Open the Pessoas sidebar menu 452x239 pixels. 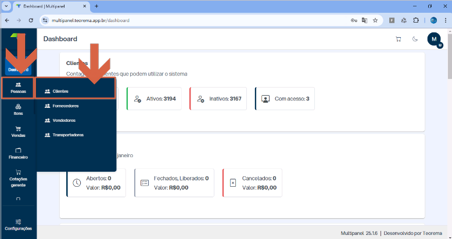pos(18,88)
